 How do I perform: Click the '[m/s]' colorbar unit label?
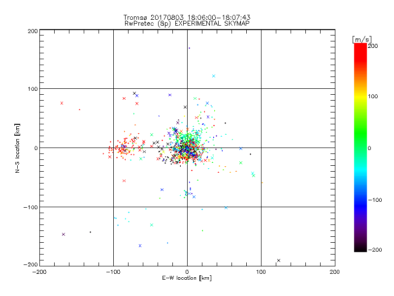(x=361, y=39)
